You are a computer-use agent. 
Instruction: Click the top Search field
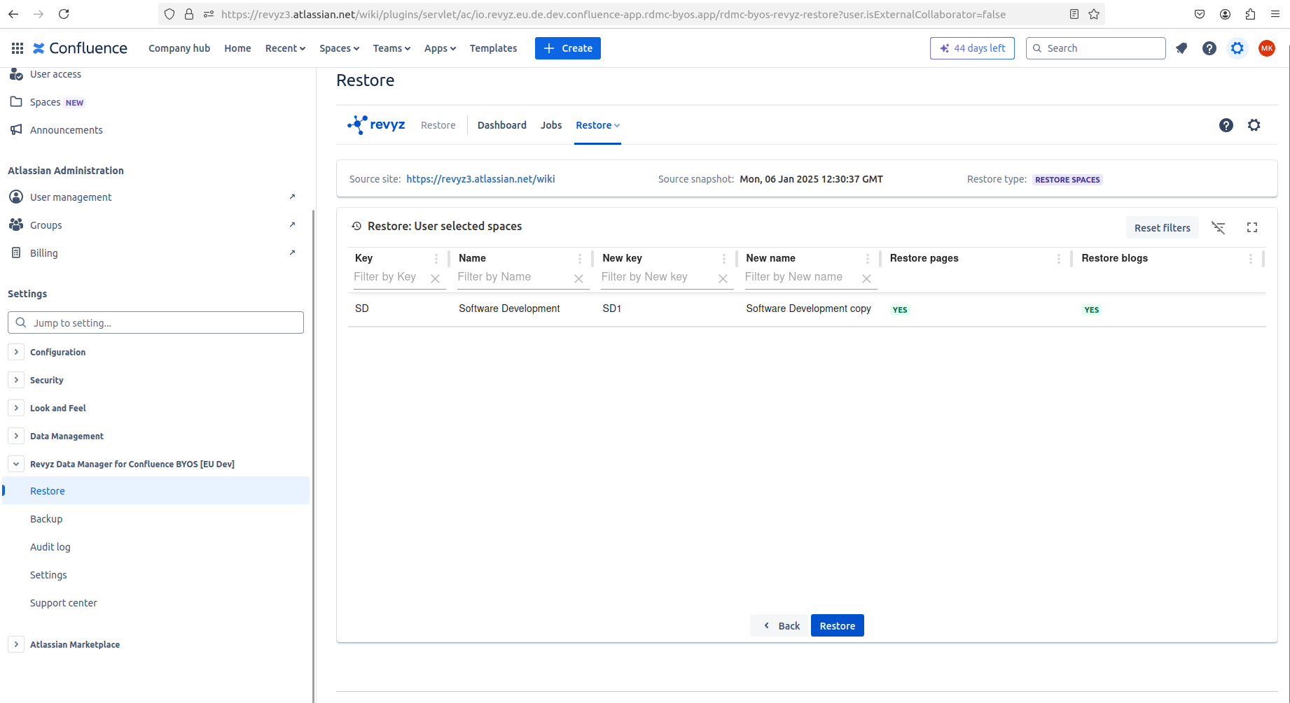1096,48
